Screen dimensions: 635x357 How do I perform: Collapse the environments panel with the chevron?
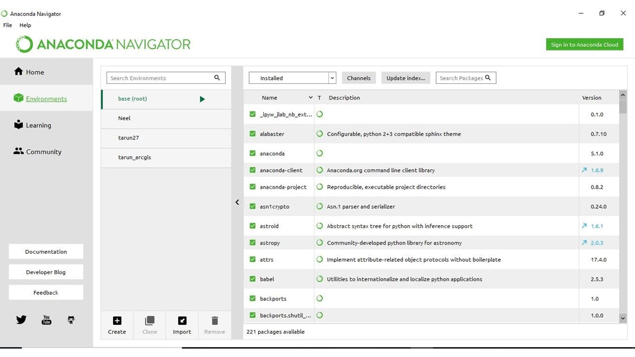coord(237,202)
